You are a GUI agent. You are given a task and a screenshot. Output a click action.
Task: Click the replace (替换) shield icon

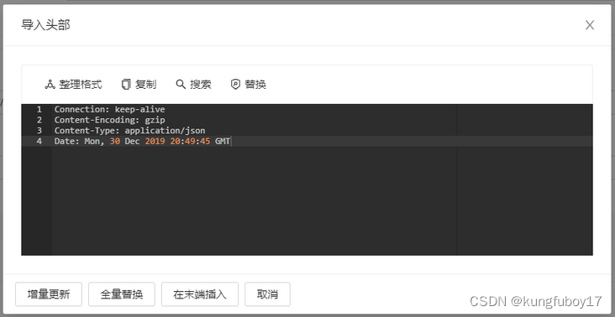[235, 84]
